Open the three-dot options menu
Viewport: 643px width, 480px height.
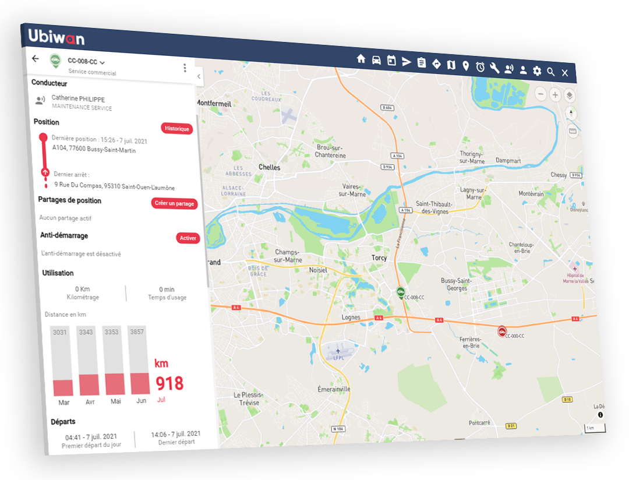click(x=185, y=68)
